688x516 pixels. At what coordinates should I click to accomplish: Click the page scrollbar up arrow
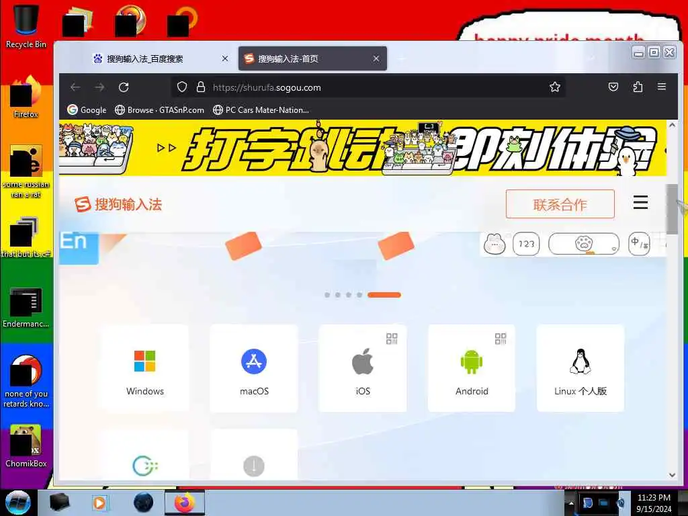click(x=672, y=125)
